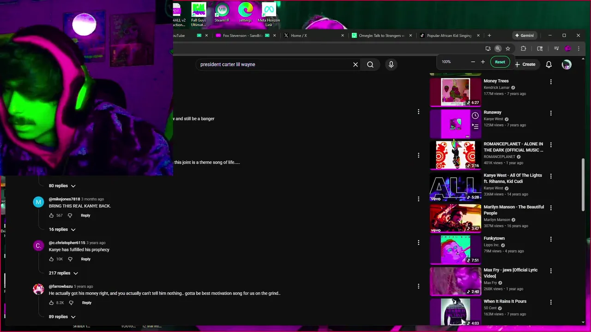Click the YouTube search magnifier button
Viewport: 591px width, 332px height.
point(370,65)
